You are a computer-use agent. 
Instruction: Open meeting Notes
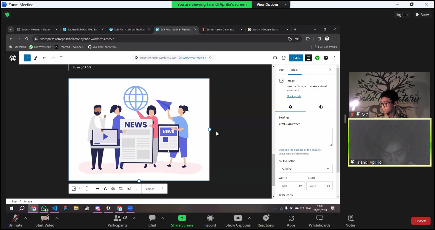click(x=350, y=221)
